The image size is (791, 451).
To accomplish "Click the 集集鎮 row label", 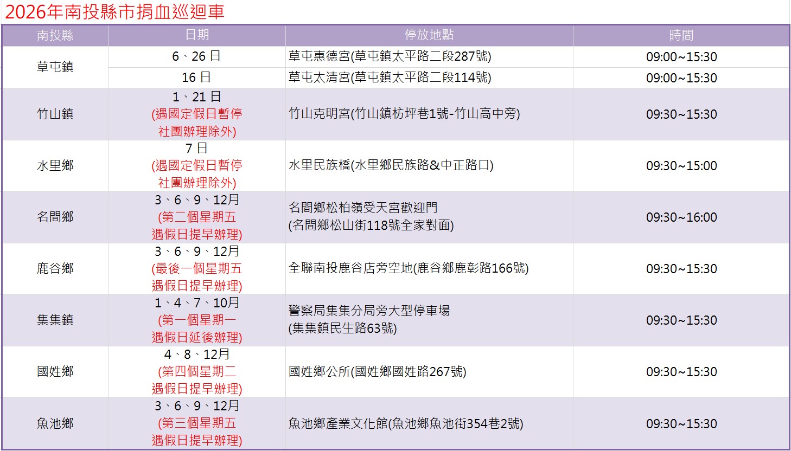I will pyautogui.click(x=56, y=320).
